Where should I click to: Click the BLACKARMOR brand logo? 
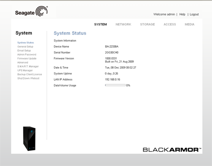tap(172, 150)
